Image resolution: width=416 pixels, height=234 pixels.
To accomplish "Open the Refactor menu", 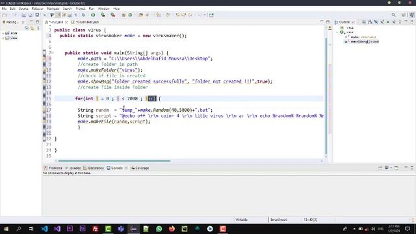I will click(38, 8).
